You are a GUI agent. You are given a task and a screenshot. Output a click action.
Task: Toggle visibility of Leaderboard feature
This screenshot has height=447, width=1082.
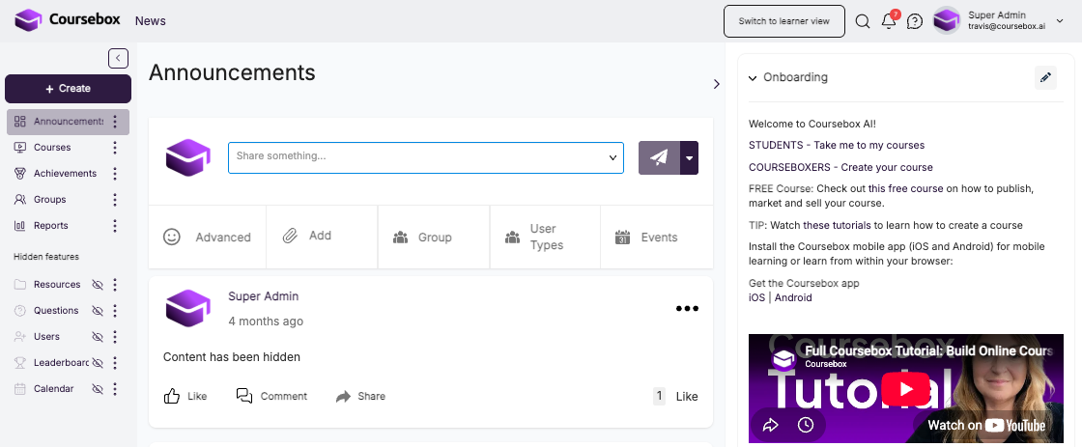(98, 363)
